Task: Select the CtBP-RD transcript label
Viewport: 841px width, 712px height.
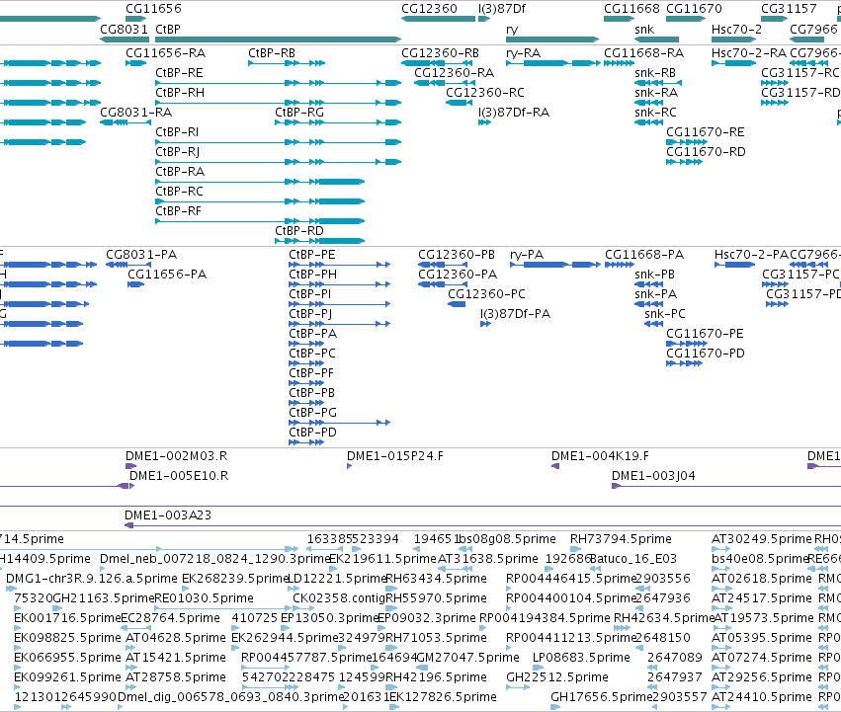Action: click(299, 231)
